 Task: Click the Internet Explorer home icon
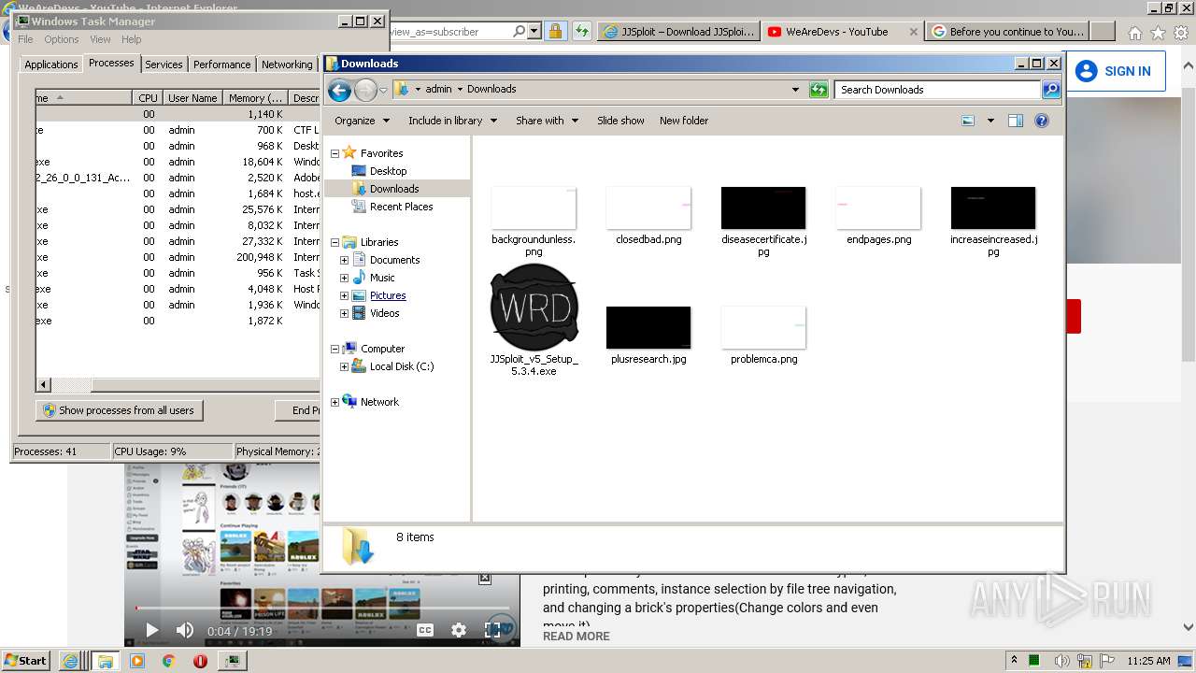1134,33
